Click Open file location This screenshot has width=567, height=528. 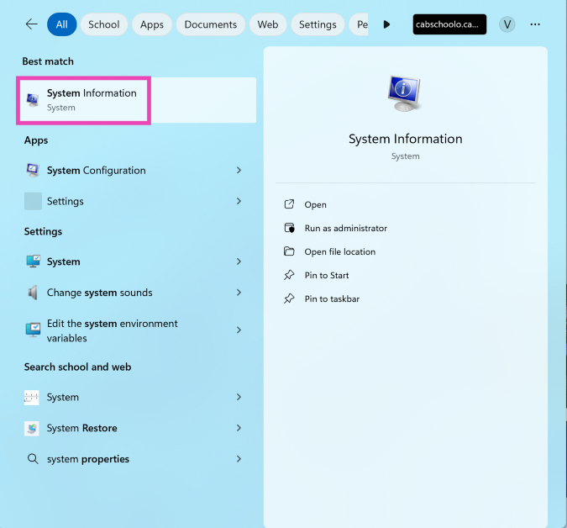click(339, 251)
